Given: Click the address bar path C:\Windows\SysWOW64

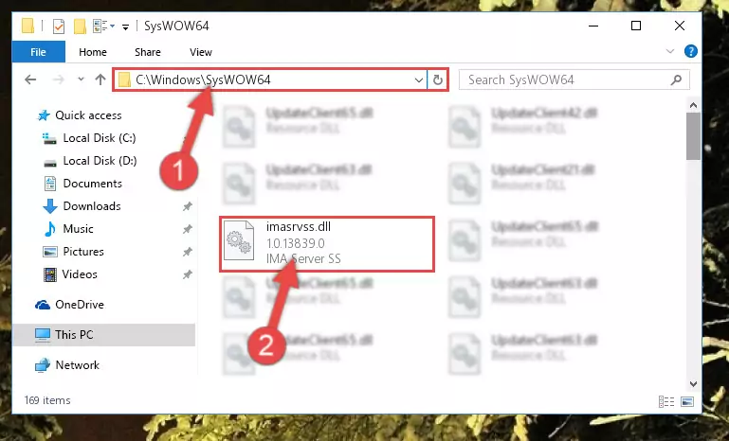Looking at the screenshot, I should [x=203, y=79].
